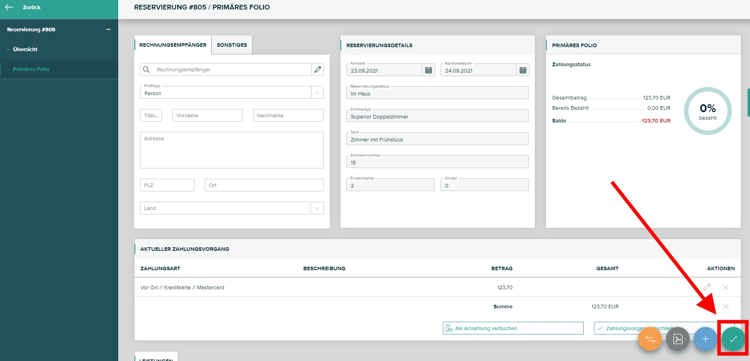Expand the Profiltyp dropdown
The height and width of the screenshot is (361, 750).
point(317,93)
